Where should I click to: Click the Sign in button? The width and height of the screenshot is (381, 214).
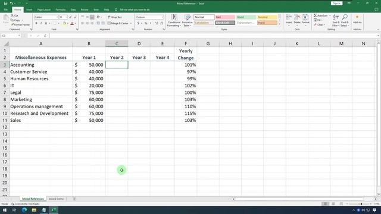[x=336, y=4]
